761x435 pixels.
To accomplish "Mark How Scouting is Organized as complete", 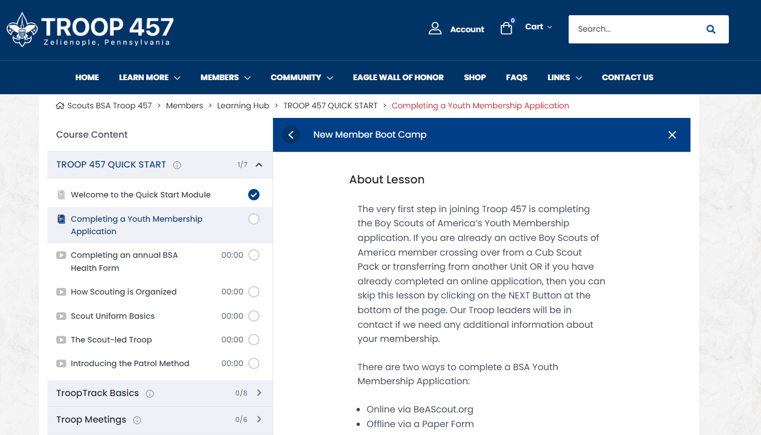I will click(254, 292).
